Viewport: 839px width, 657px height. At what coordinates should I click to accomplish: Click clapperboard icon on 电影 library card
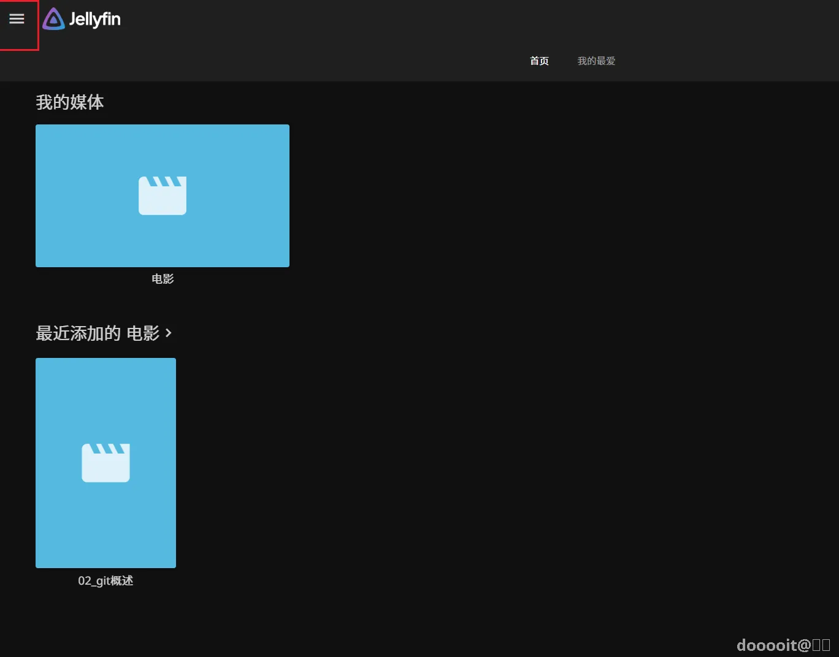point(163,196)
